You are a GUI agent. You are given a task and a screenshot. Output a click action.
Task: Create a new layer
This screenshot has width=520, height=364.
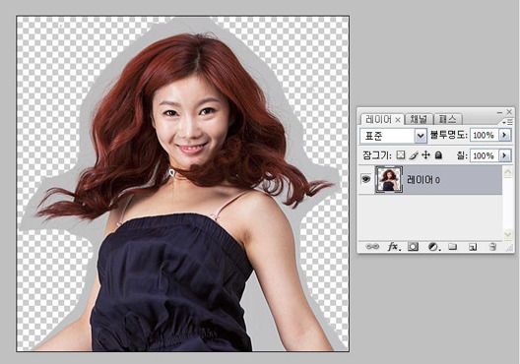[x=473, y=247]
